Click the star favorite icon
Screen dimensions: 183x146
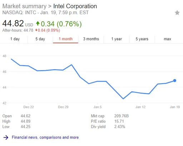pyautogui.click(x=177, y=13)
